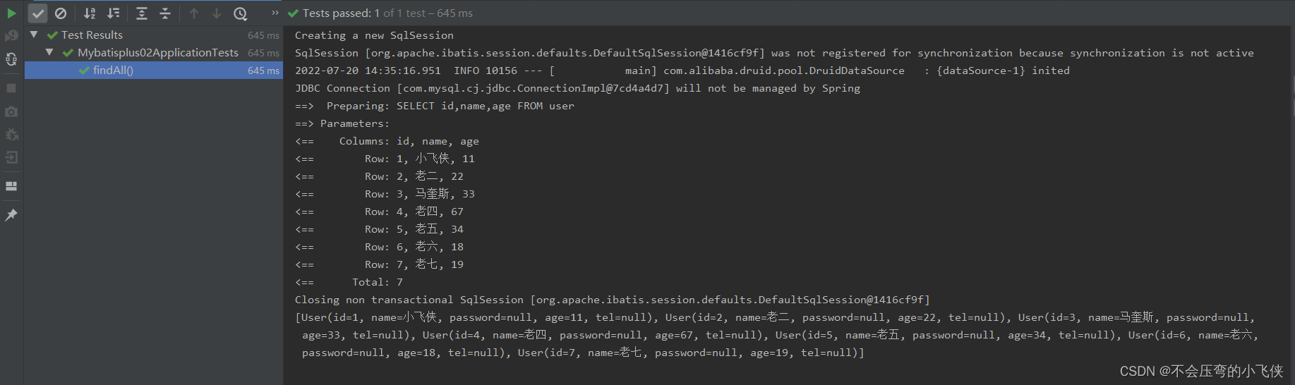
Task: Collapse the Mybatisplus02ApplicationTests node
Action: coord(49,52)
